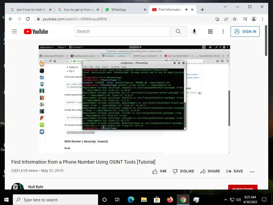Click the video player to pause
Image resolution: width=273 pixels, height=205 pixels.
coord(134,99)
